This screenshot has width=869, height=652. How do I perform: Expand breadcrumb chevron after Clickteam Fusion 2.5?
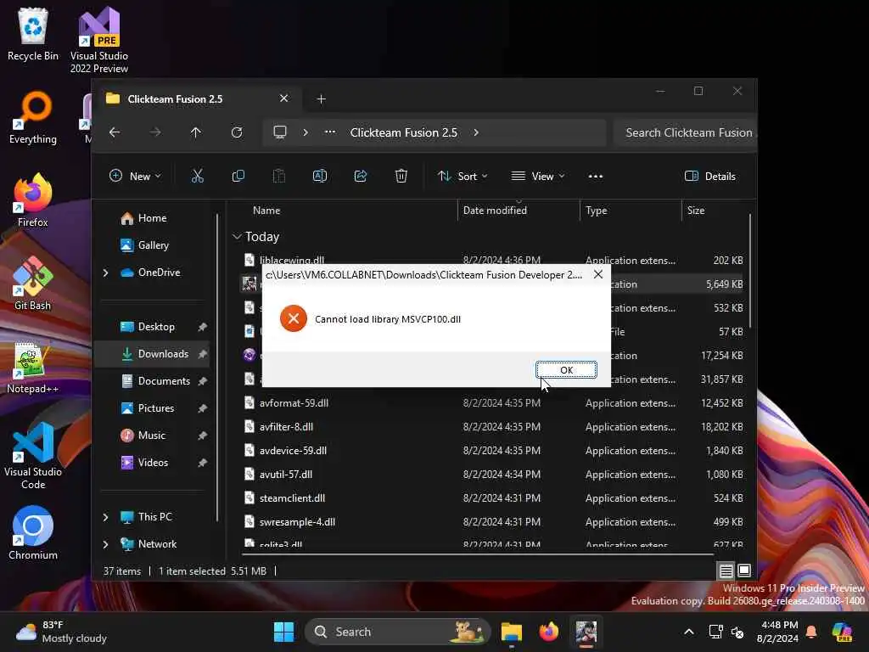pos(476,132)
